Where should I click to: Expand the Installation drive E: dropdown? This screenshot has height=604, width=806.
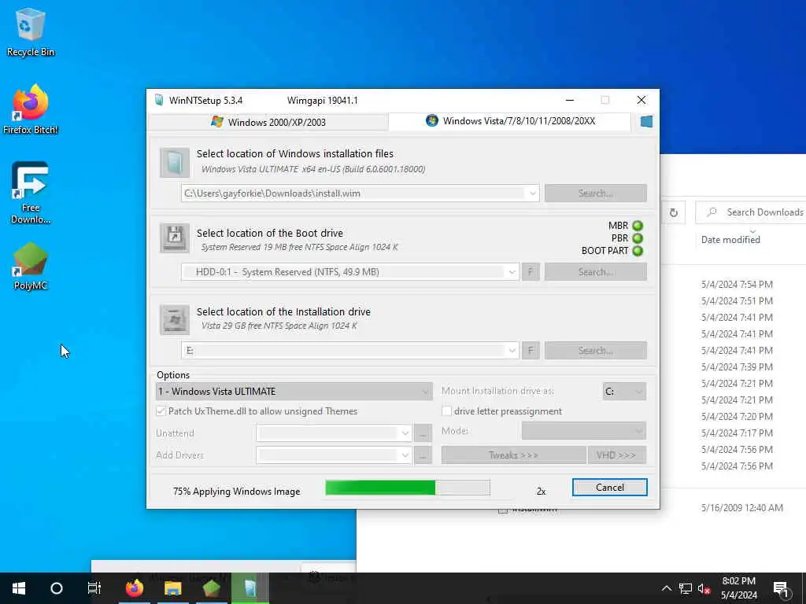click(512, 350)
